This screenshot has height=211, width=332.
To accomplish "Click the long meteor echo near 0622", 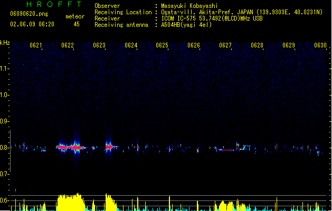I will pos(71,147).
